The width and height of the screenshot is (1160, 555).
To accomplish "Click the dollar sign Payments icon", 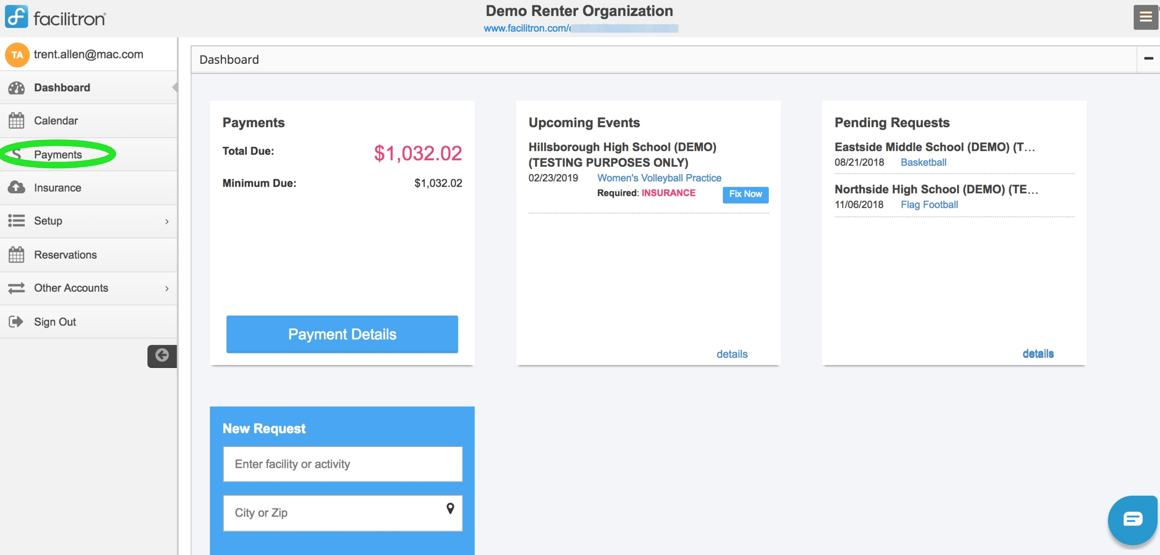I will [x=17, y=154].
